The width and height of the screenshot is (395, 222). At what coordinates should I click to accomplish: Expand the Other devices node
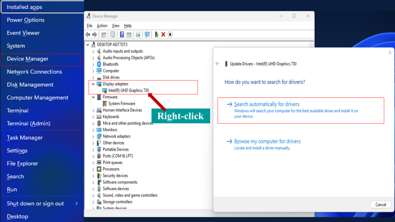pyautogui.click(x=93, y=143)
